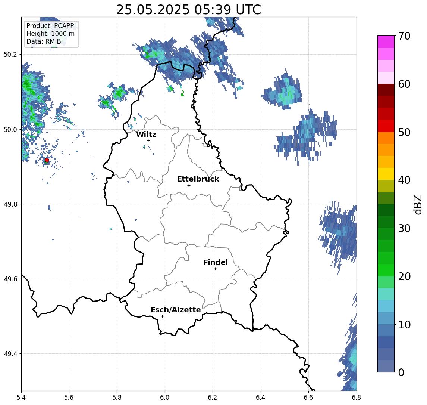427x405 pixels.
Task: Click the longitude tick label '5.4'
Action: tap(21, 398)
